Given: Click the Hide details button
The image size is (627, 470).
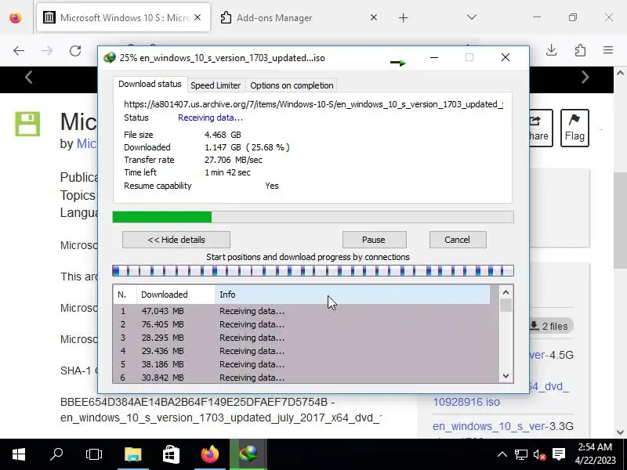Looking at the screenshot, I should pyautogui.click(x=176, y=240).
